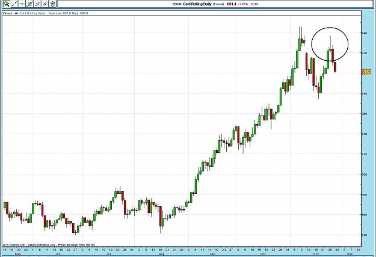Viewport: 376px width, 257px height.
Task: Click the Nov label on time axis
Action: 316,254
